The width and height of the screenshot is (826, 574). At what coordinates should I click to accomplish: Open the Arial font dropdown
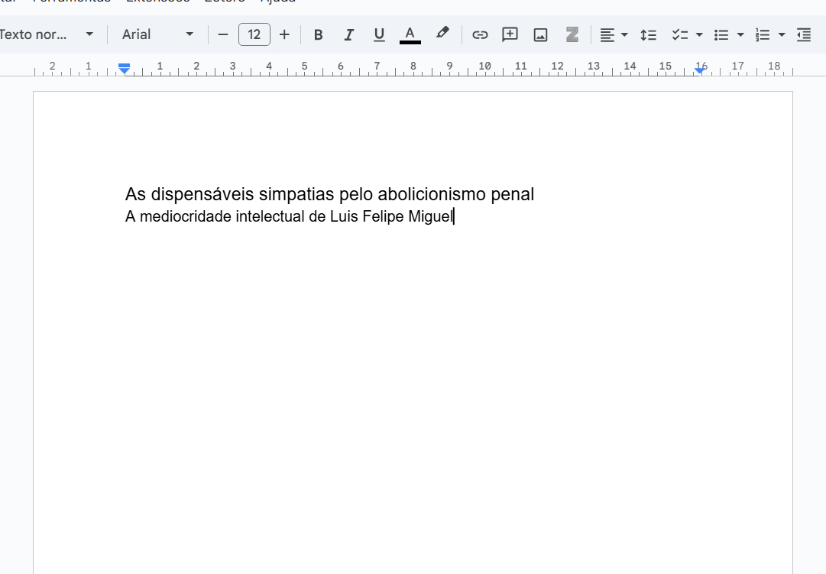click(x=157, y=34)
